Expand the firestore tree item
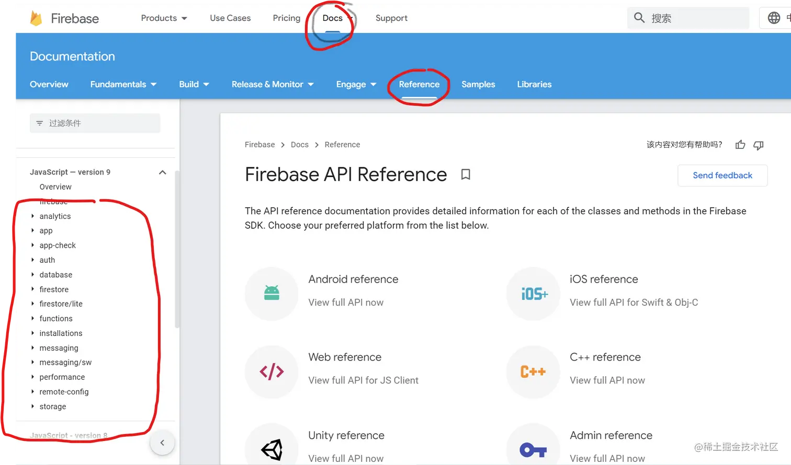Screen dimensions: 791x465 coord(32,289)
